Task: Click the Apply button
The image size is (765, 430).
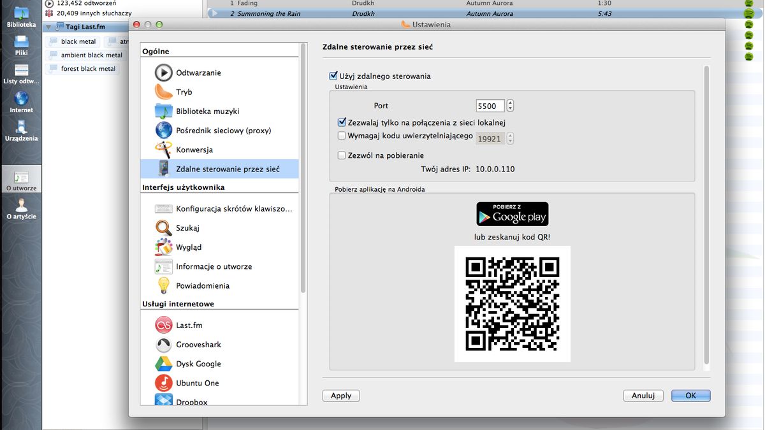Action: (x=341, y=396)
